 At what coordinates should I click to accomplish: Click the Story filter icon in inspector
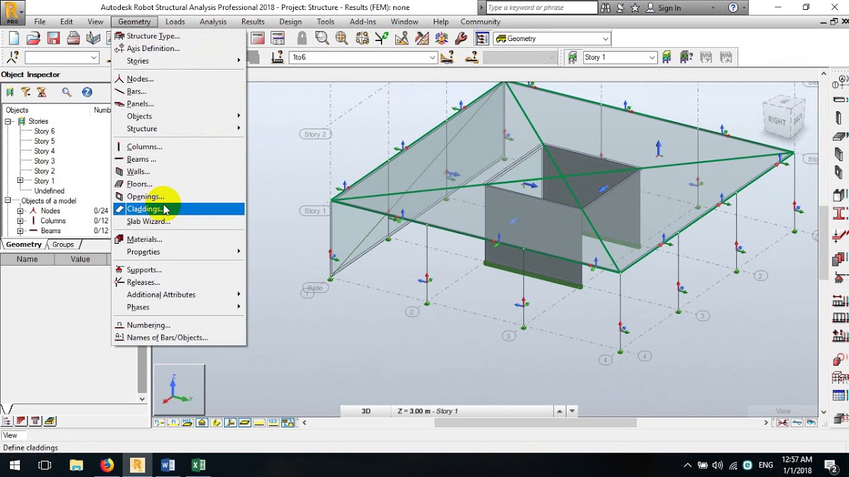[x=10, y=92]
